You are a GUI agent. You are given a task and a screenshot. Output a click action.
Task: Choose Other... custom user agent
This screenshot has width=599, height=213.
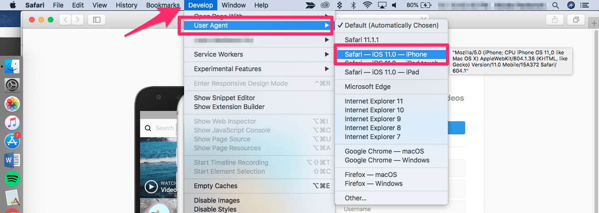[x=391, y=198]
